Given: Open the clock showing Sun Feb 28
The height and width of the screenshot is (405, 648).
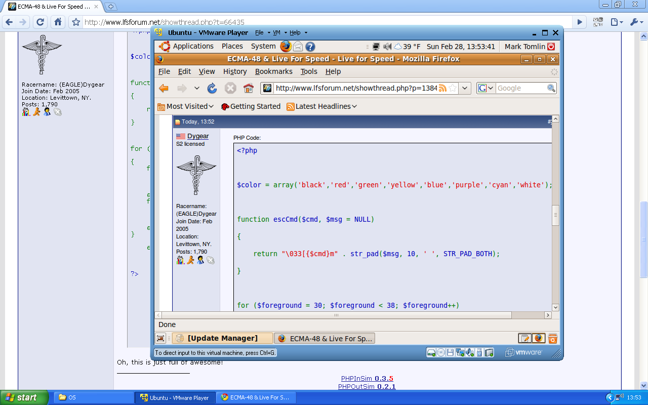Looking at the screenshot, I should 461,47.
